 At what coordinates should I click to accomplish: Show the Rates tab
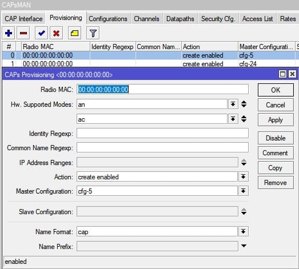coord(288,19)
